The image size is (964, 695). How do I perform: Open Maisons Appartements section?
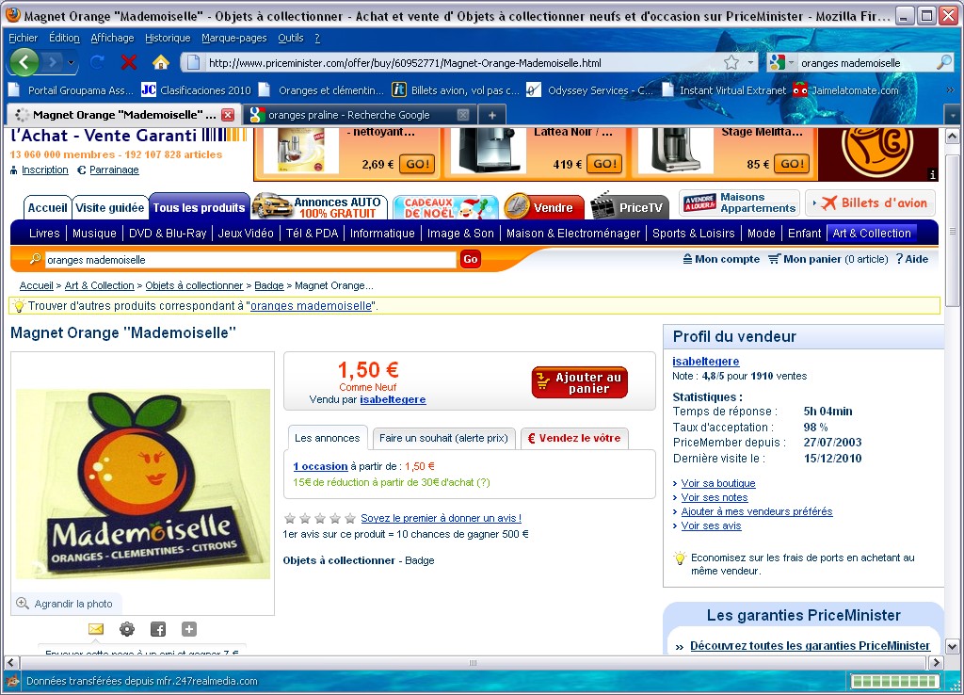point(740,202)
